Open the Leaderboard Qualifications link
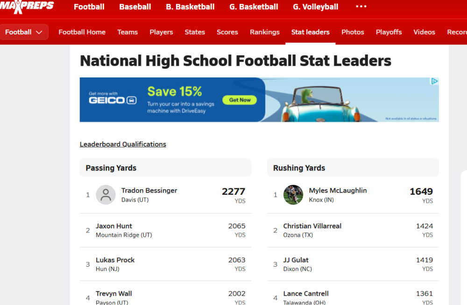 click(123, 144)
